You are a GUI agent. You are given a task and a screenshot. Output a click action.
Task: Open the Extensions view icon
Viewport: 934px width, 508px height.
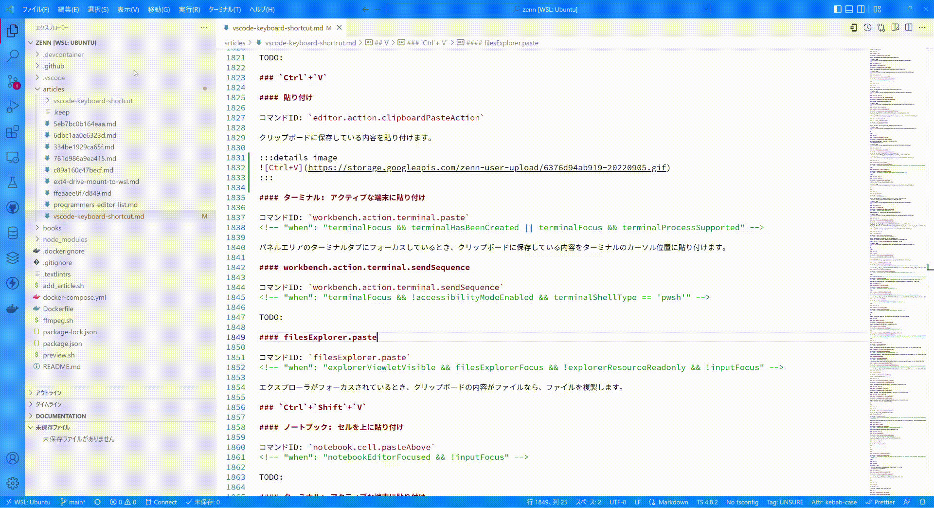pyautogui.click(x=13, y=132)
